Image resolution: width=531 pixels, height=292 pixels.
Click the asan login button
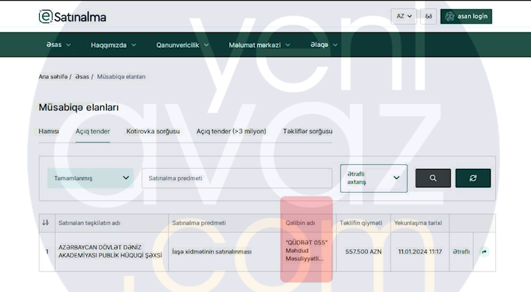pyautogui.click(x=466, y=16)
